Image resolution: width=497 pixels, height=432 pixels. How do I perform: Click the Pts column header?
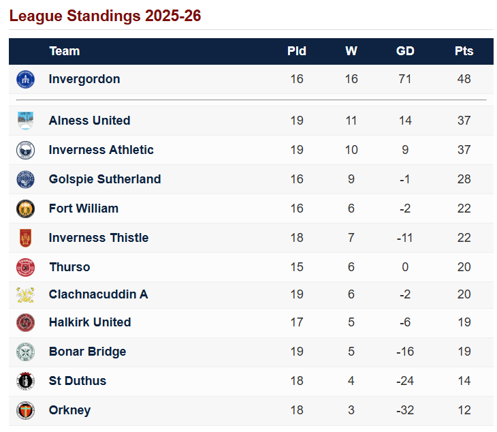click(464, 51)
